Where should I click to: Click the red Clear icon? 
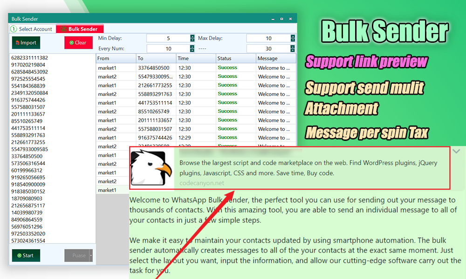(x=71, y=42)
